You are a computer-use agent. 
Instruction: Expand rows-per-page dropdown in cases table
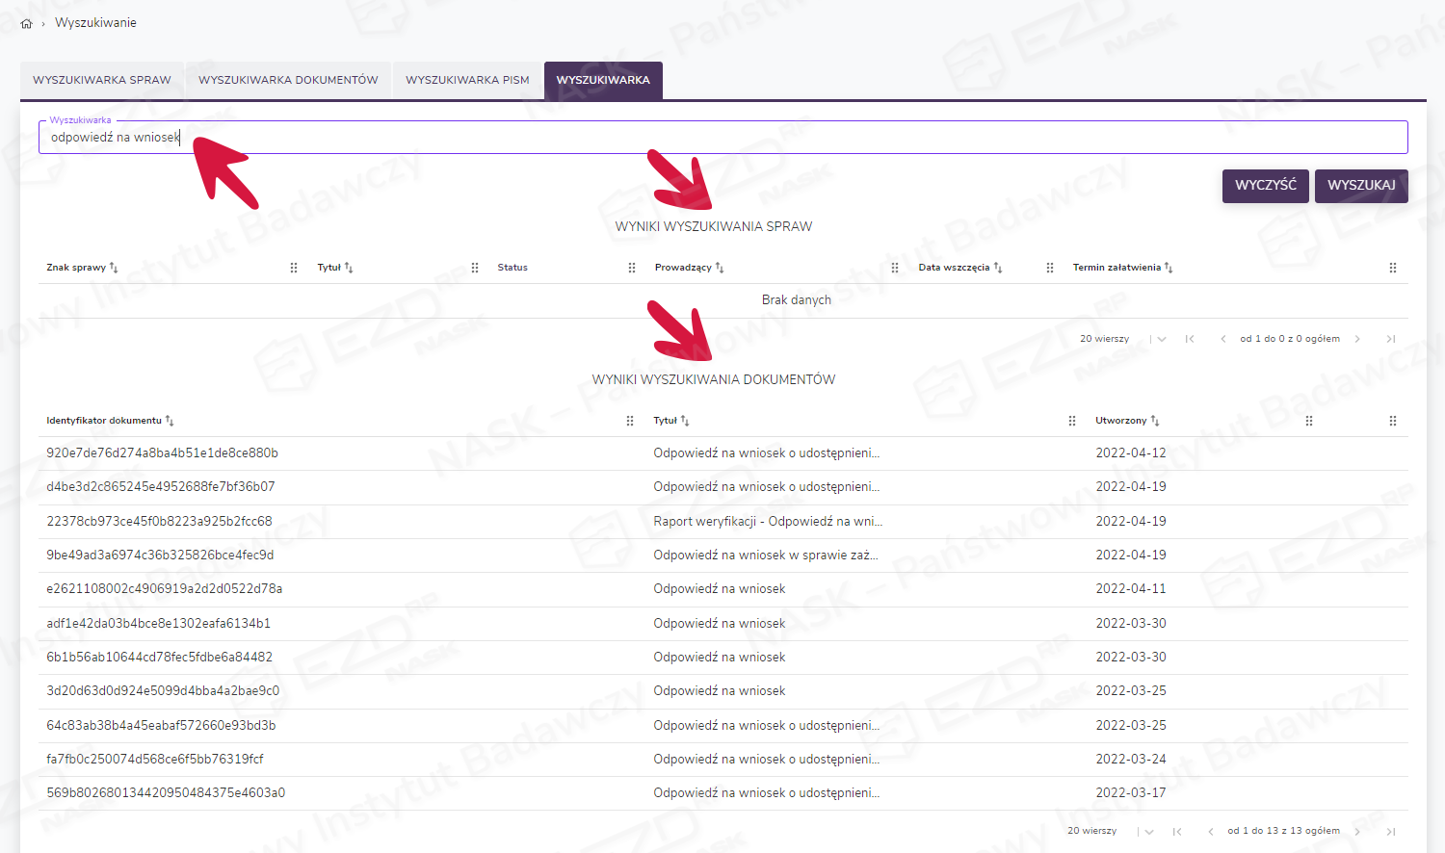click(x=1162, y=339)
